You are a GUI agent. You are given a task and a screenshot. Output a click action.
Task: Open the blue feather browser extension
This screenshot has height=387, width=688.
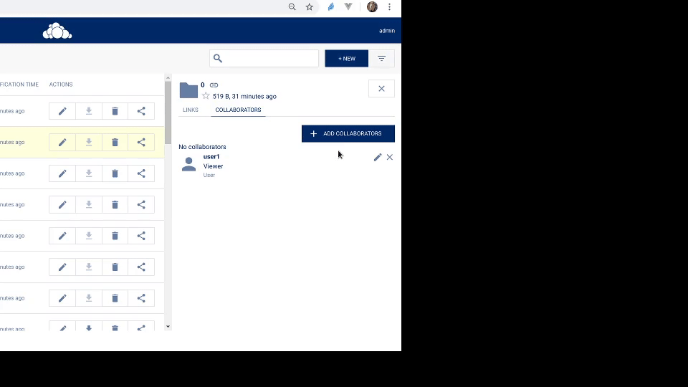[331, 7]
